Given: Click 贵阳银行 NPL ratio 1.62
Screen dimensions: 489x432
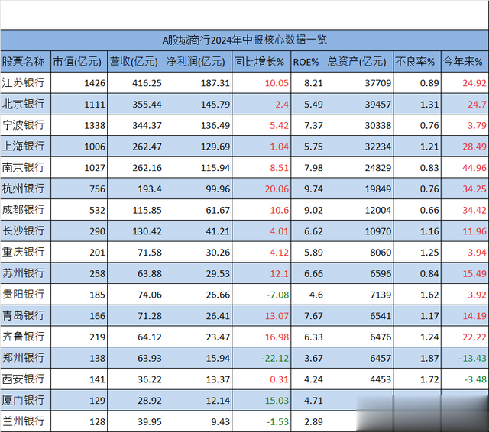Looking at the screenshot, I should point(429,295).
